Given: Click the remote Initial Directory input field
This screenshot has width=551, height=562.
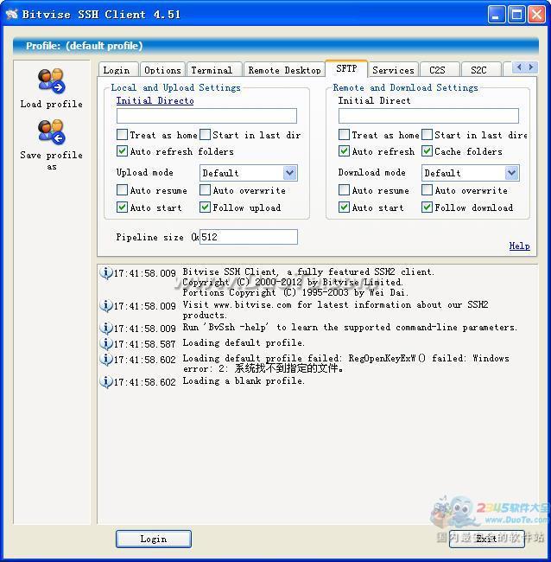Looking at the screenshot, I should [428, 116].
